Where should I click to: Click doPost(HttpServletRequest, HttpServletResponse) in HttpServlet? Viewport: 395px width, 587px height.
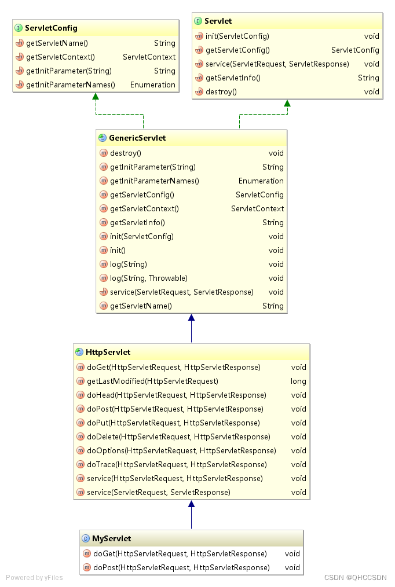(175, 409)
